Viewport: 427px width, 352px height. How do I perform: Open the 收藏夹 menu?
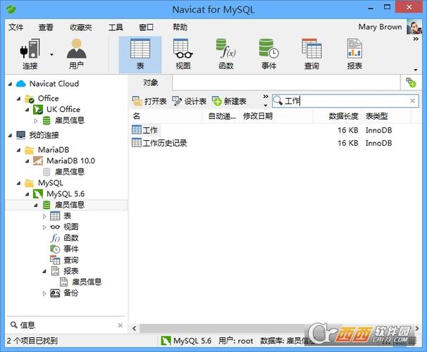(81, 27)
